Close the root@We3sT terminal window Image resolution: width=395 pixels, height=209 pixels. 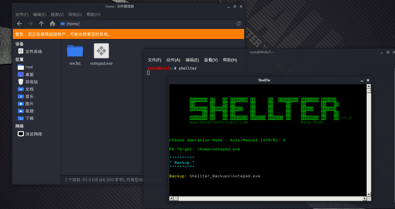pos(394,52)
